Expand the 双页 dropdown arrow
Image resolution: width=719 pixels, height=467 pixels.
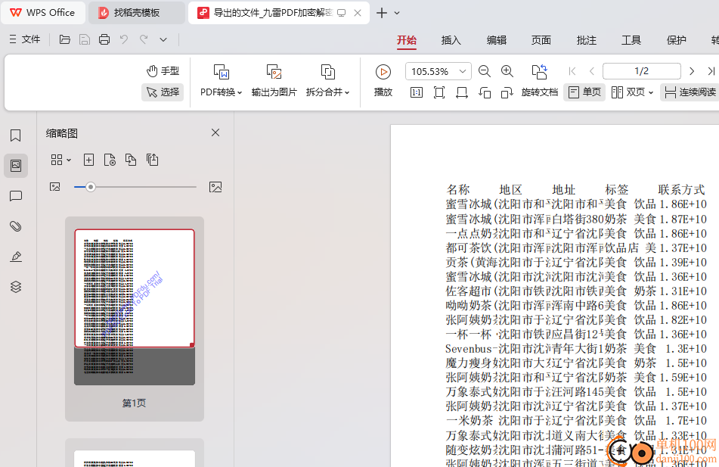coord(651,93)
